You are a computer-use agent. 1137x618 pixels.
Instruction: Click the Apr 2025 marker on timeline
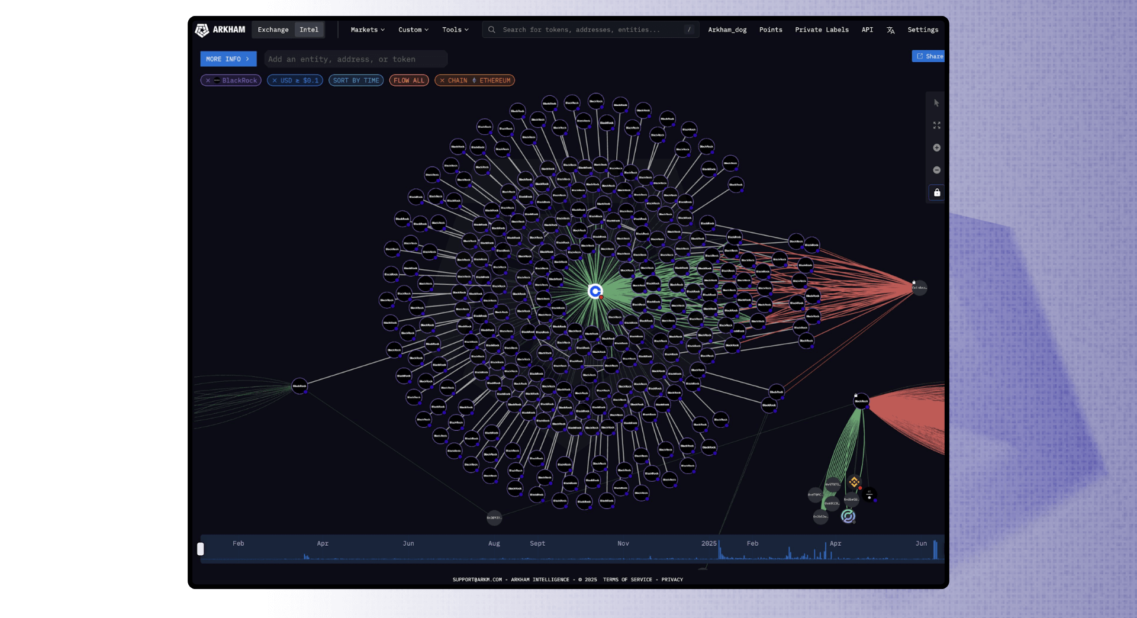click(x=835, y=543)
